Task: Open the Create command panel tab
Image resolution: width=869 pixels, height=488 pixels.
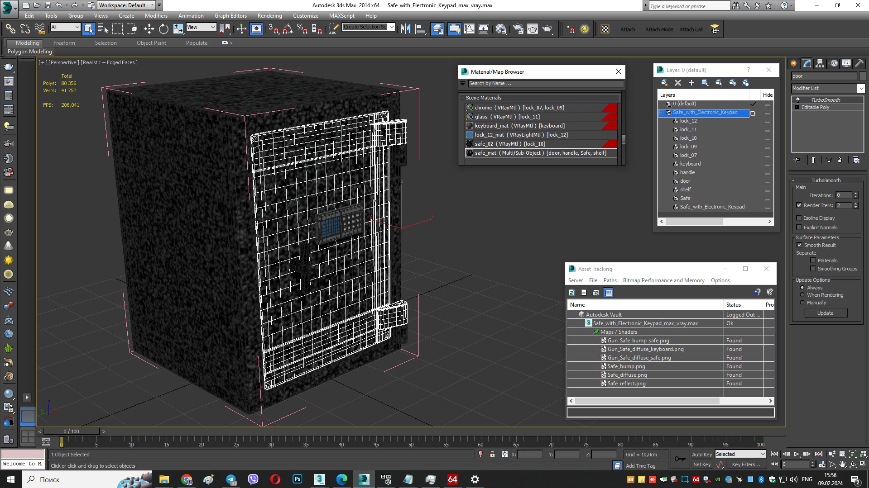Action: pos(793,63)
